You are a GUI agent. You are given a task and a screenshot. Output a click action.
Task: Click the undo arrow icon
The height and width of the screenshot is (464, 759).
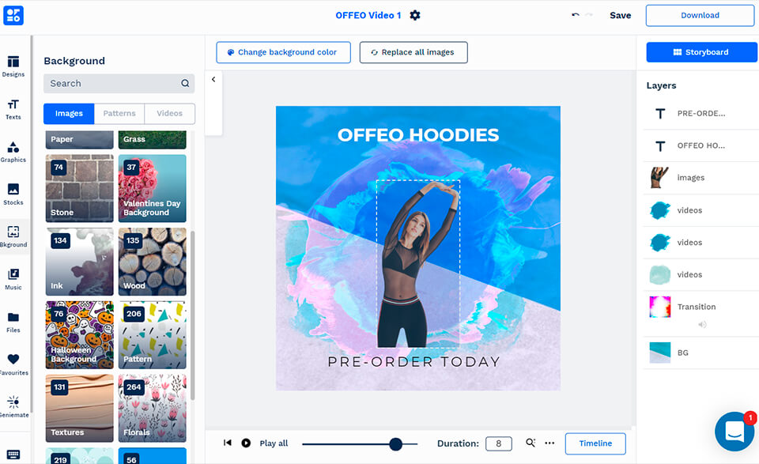[x=575, y=15]
